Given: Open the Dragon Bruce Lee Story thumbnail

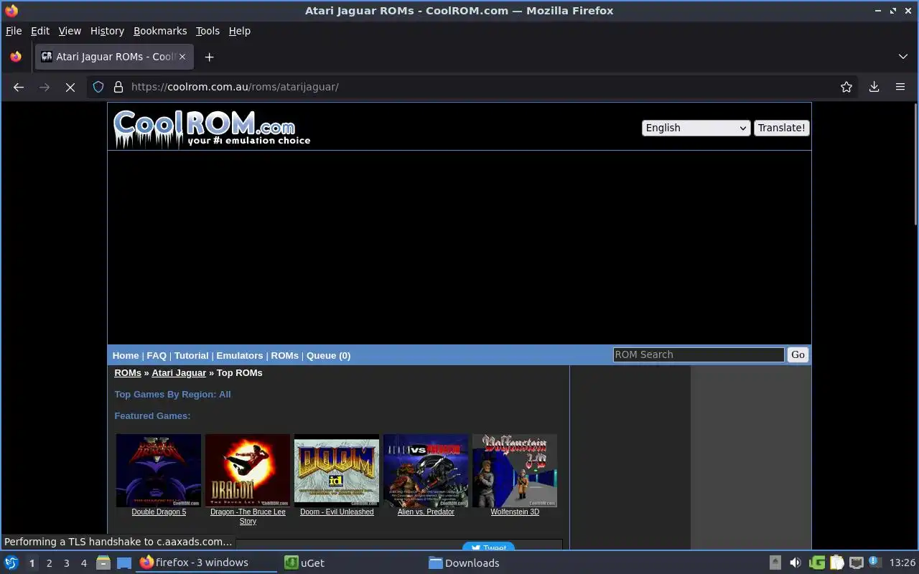Looking at the screenshot, I should 248,470.
